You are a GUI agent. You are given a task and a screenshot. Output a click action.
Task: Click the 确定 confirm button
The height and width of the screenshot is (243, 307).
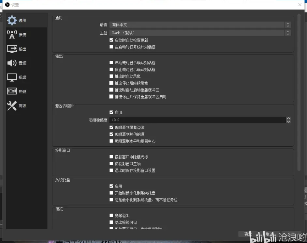point(248,234)
